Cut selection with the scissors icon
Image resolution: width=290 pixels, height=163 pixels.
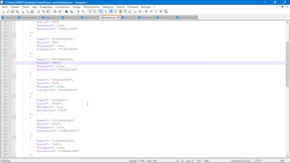[39, 11]
